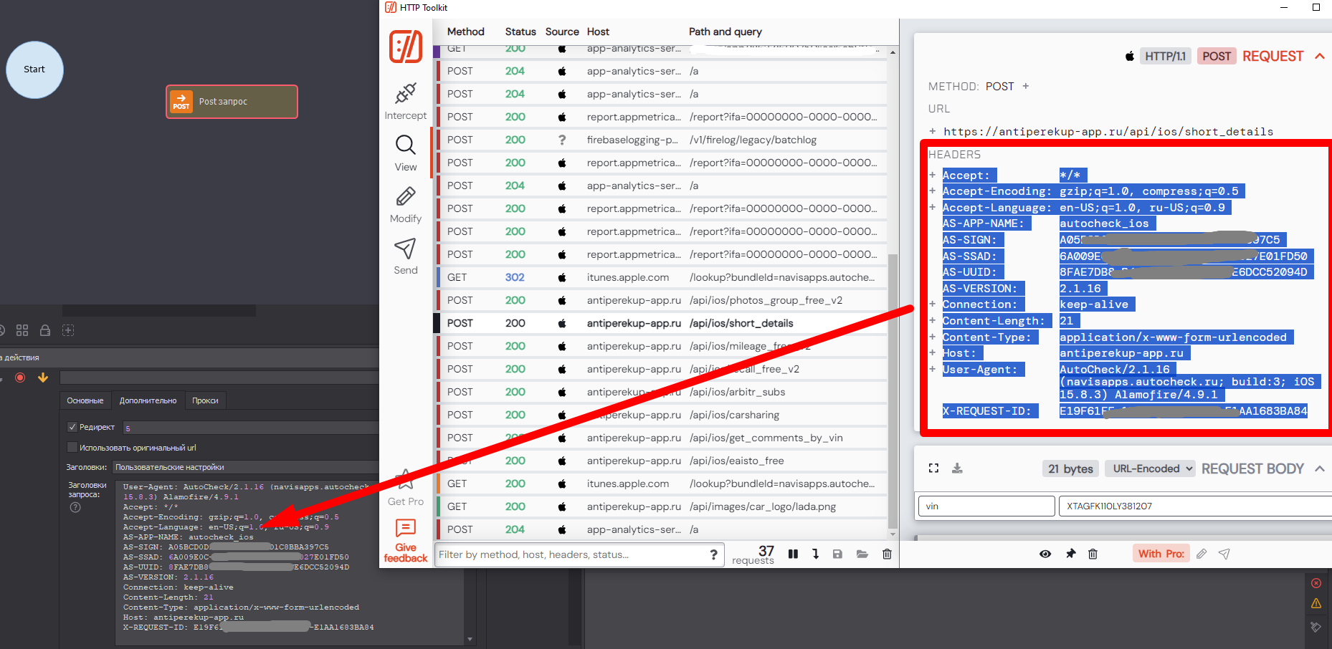
Task: Open the URL-Encoded body format dropdown
Action: [x=1150, y=468]
